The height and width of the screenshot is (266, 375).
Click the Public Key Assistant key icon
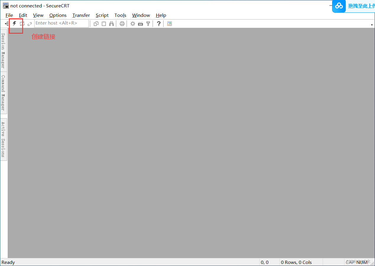pos(148,24)
